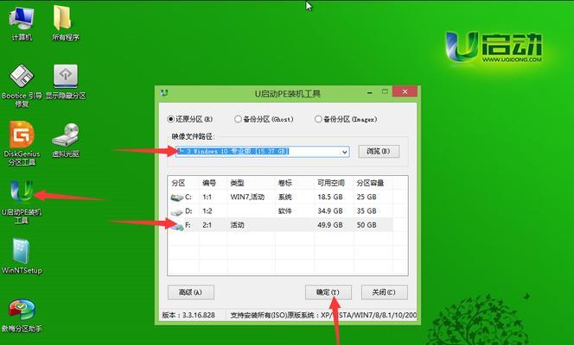Open 虚拟光驱 desktop icon

pos(66,141)
